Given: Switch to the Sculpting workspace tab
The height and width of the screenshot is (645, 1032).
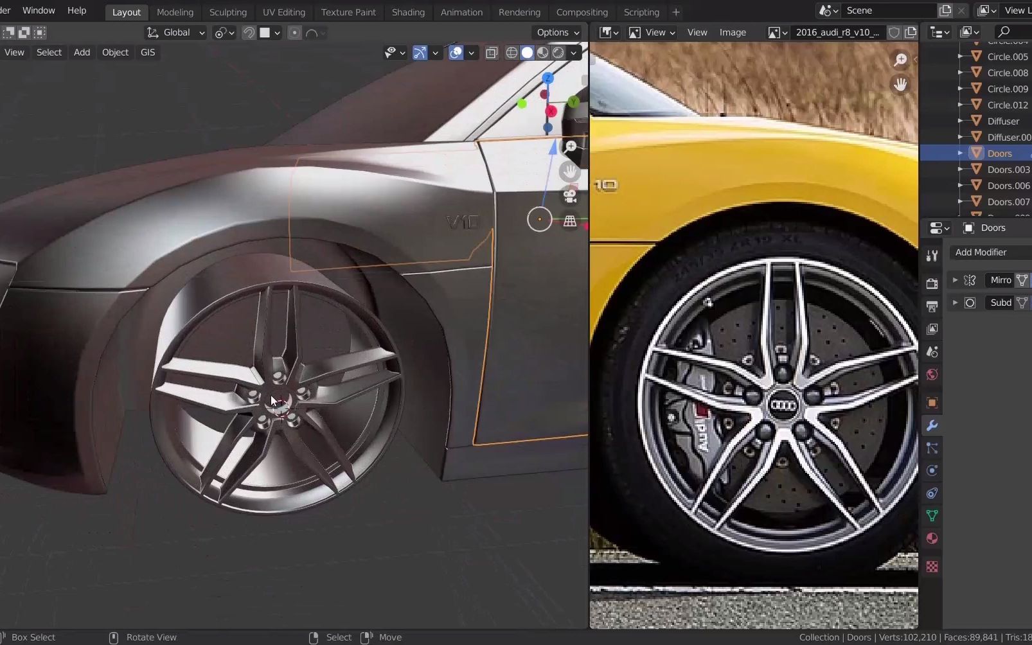Looking at the screenshot, I should (x=227, y=12).
